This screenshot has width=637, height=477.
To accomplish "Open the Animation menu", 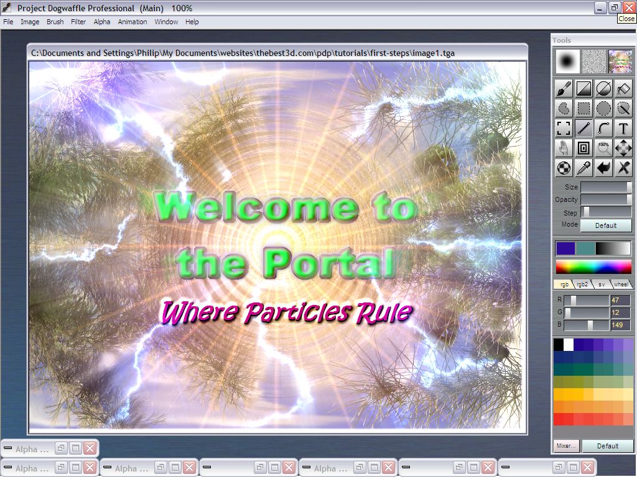I will tap(133, 22).
